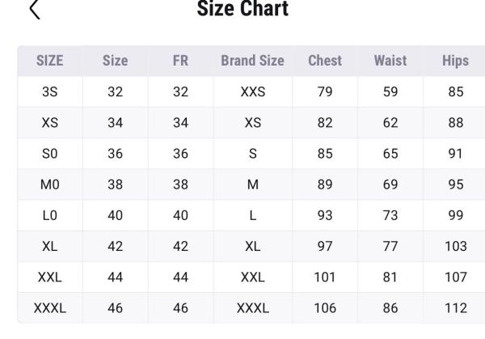Viewport: 485px width, 339px height.
Task: Go back using the top-left arrow
Action: [x=34, y=10]
